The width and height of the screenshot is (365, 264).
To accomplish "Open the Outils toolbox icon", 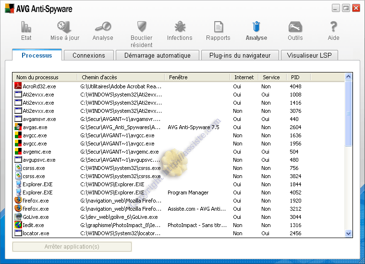I will [x=295, y=27].
